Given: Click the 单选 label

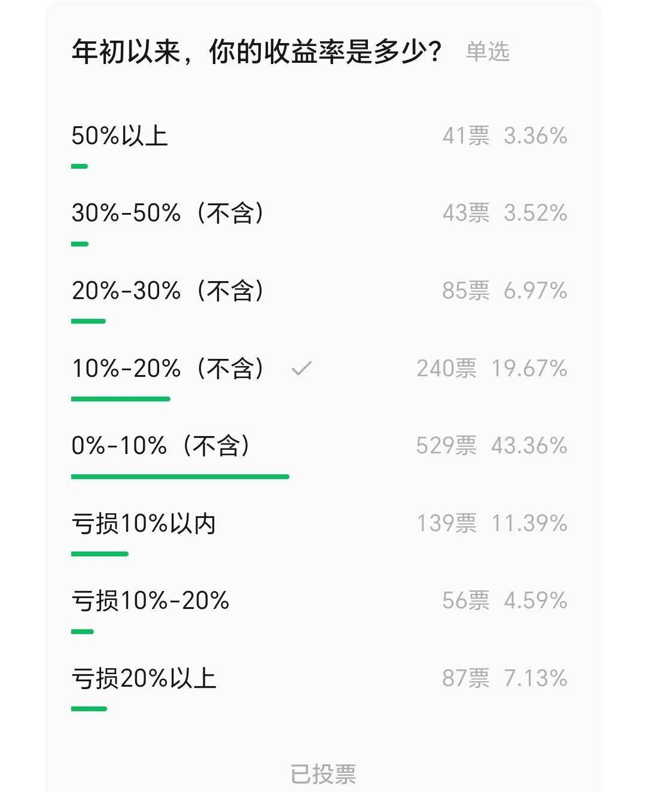Looking at the screenshot, I should (487, 51).
